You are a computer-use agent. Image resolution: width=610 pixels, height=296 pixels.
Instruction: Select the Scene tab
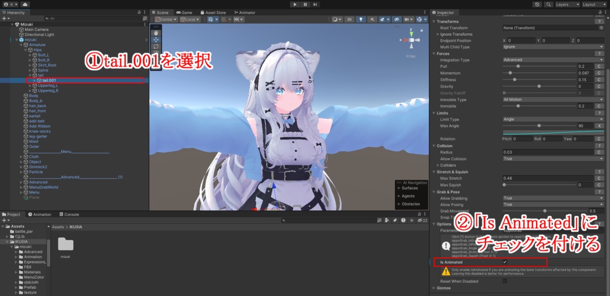(160, 13)
